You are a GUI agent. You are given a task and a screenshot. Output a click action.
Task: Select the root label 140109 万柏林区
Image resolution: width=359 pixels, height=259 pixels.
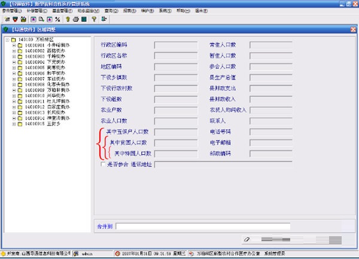(x=36, y=39)
